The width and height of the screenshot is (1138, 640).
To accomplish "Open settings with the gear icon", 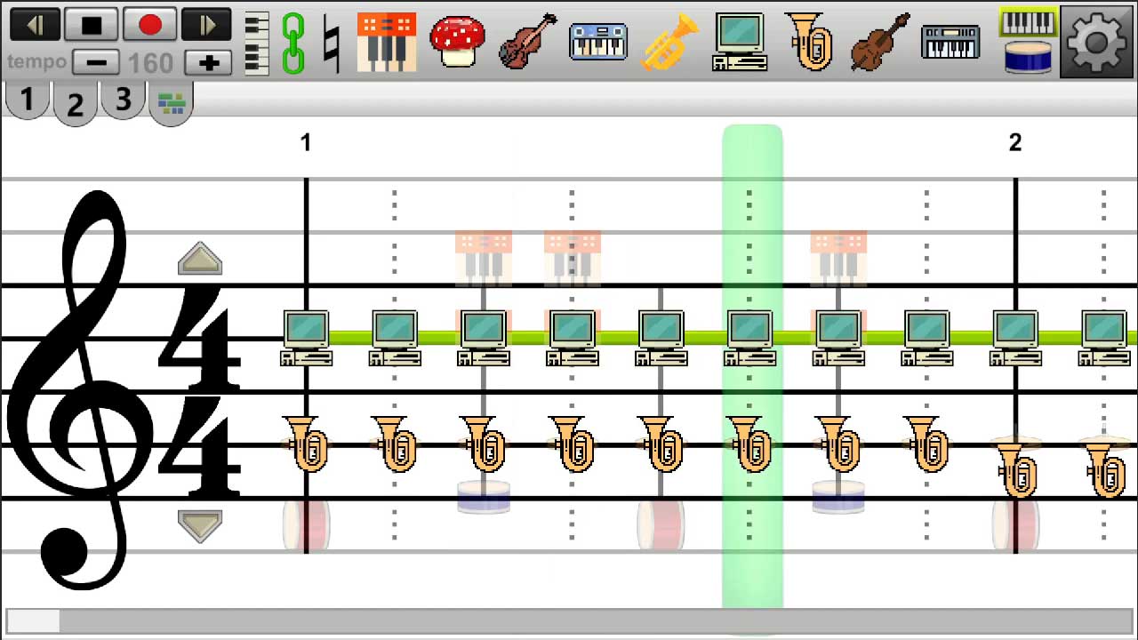I will pos(1097,41).
